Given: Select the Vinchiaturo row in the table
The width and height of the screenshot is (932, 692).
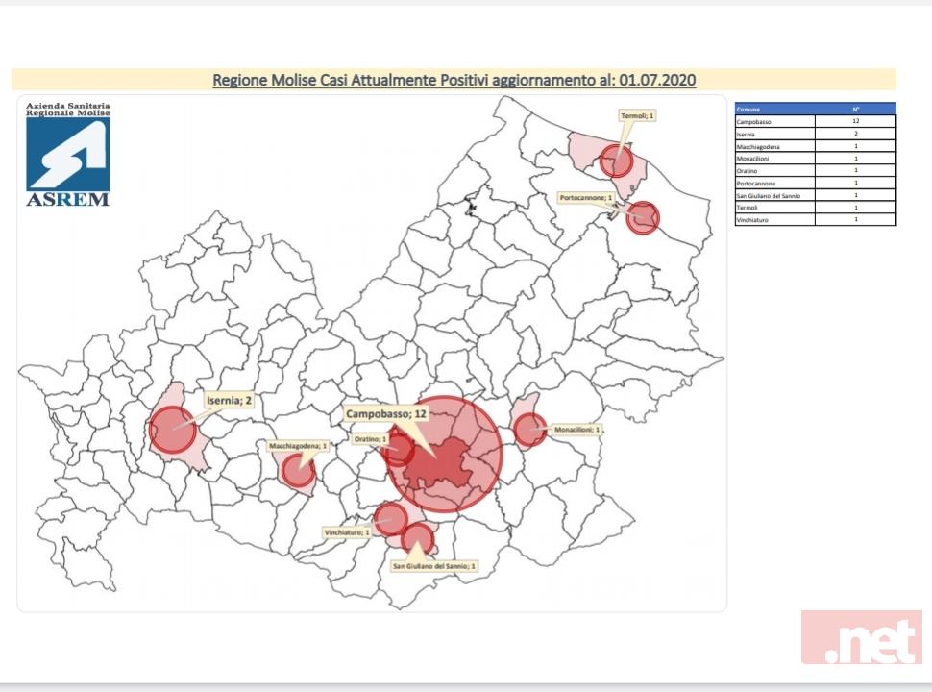Looking at the screenshot, I should [815, 219].
